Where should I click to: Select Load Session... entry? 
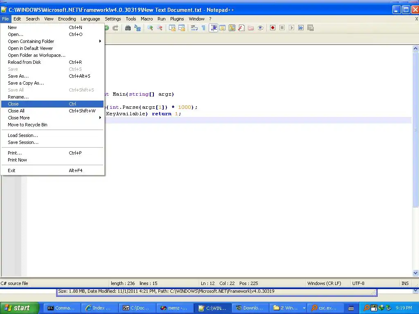click(52, 135)
